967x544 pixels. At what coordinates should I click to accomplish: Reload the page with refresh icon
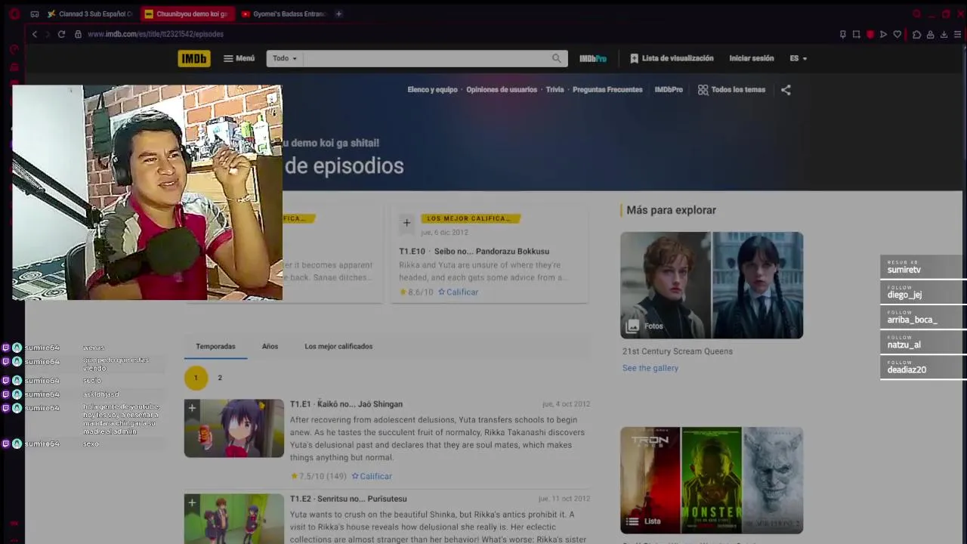click(x=61, y=34)
